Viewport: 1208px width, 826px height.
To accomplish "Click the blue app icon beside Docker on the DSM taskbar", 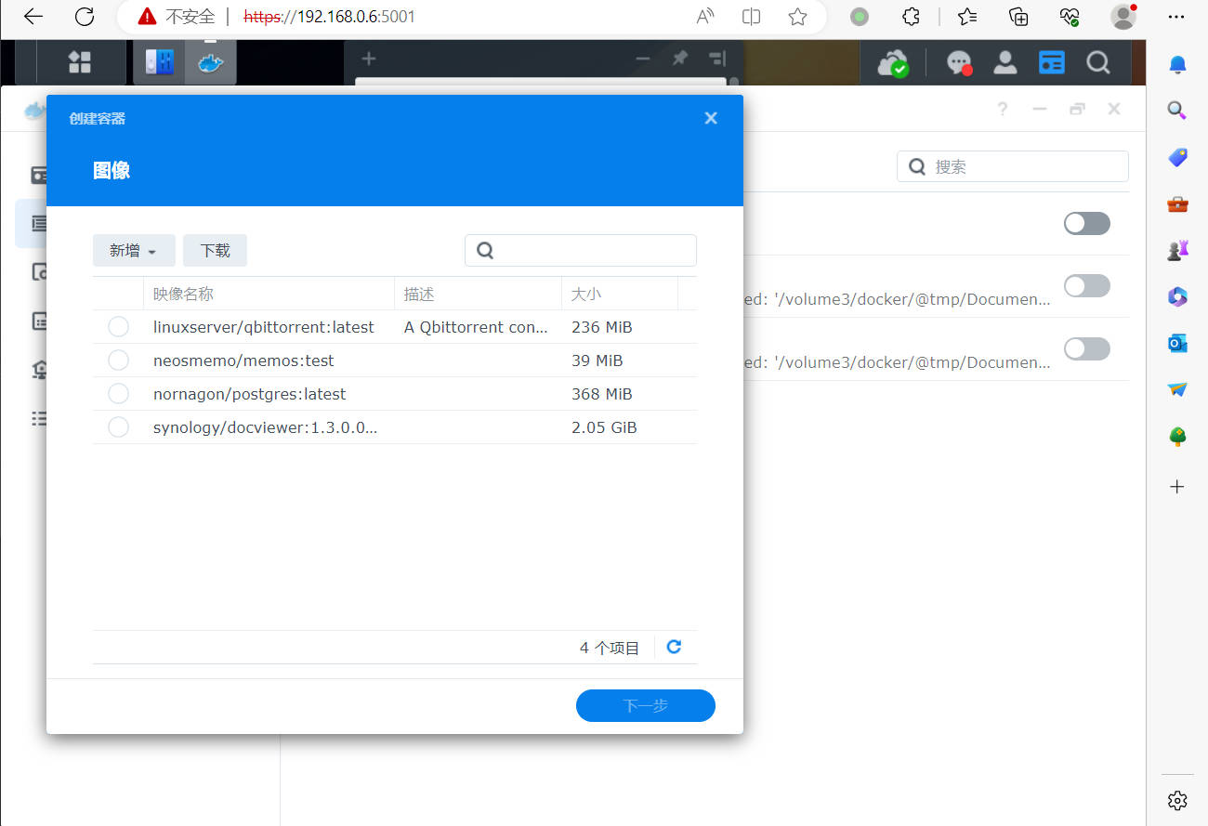I will [x=160, y=62].
